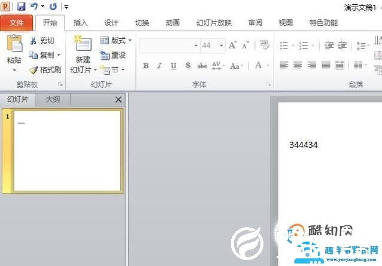This screenshot has width=382, height=266.
Task: Click 重设 (Reset) slide
Action: [x=113, y=55]
